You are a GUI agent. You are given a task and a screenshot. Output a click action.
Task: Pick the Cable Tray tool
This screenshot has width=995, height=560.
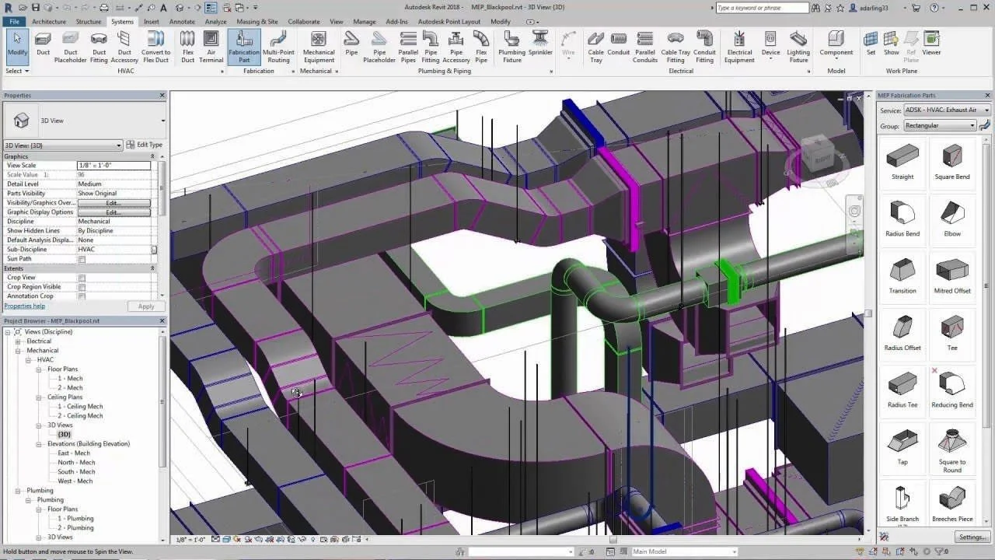[x=595, y=47]
